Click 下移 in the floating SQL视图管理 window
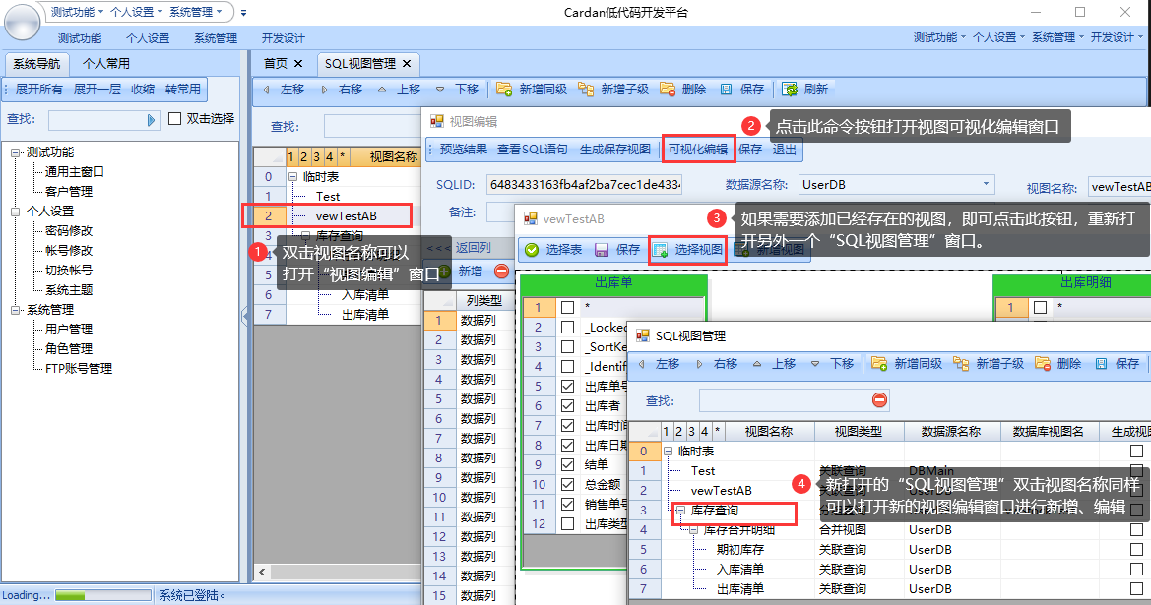The width and height of the screenshot is (1151, 605). pyautogui.click(x=833, y=364)
